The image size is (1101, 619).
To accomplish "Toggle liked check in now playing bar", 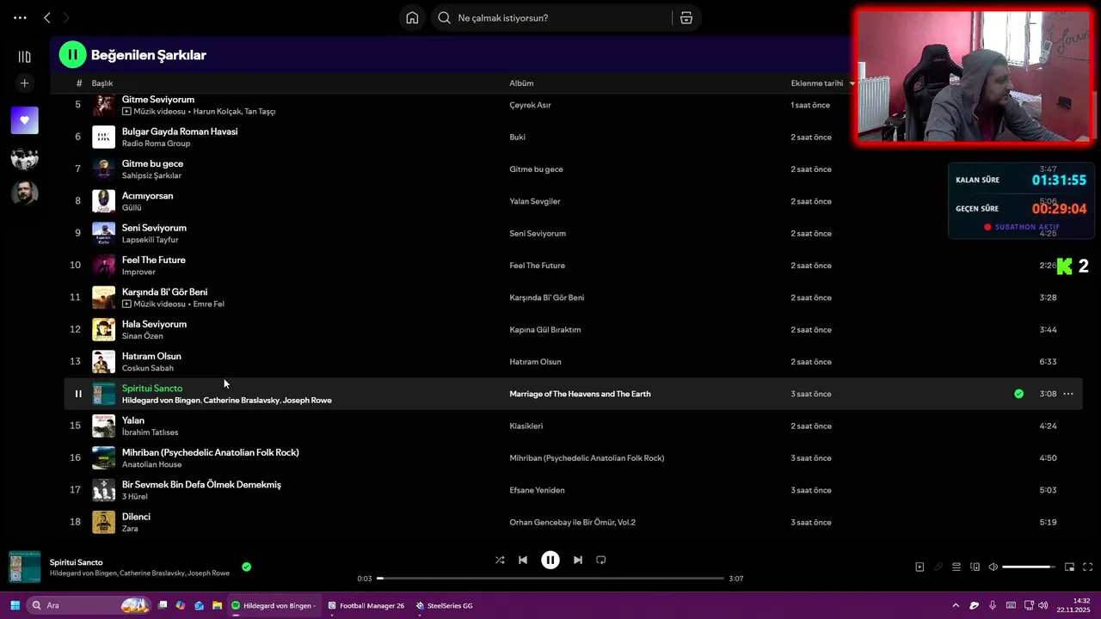I will 246,567.
